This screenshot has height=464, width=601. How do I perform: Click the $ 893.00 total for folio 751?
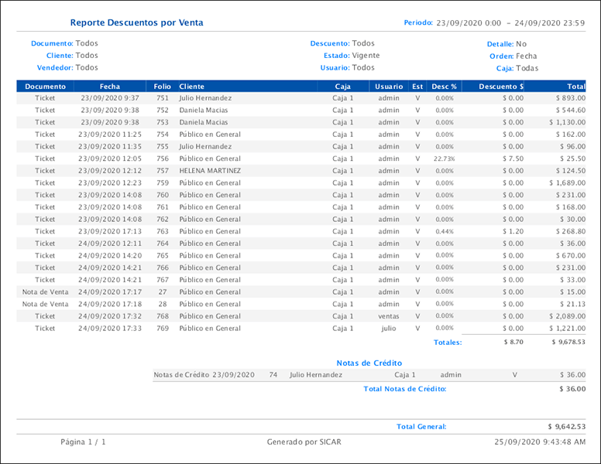(x=571, y=98)
